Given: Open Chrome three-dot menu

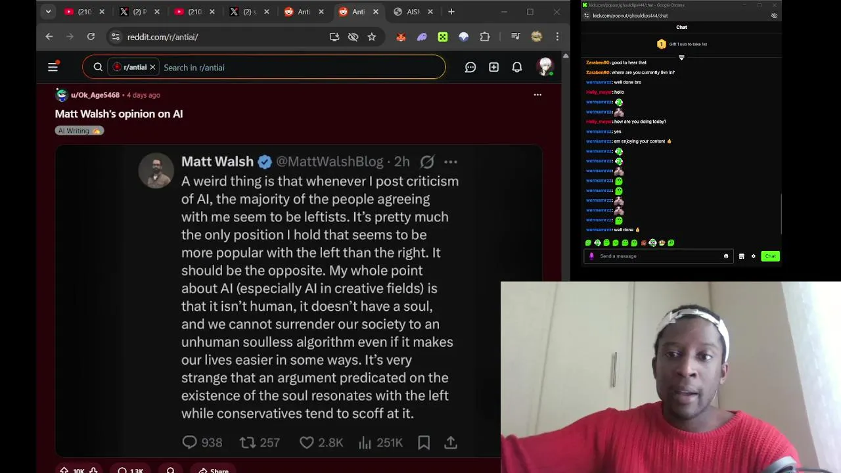Looking at the screenshot, I should pyautogui.click(x=557, y=37).
